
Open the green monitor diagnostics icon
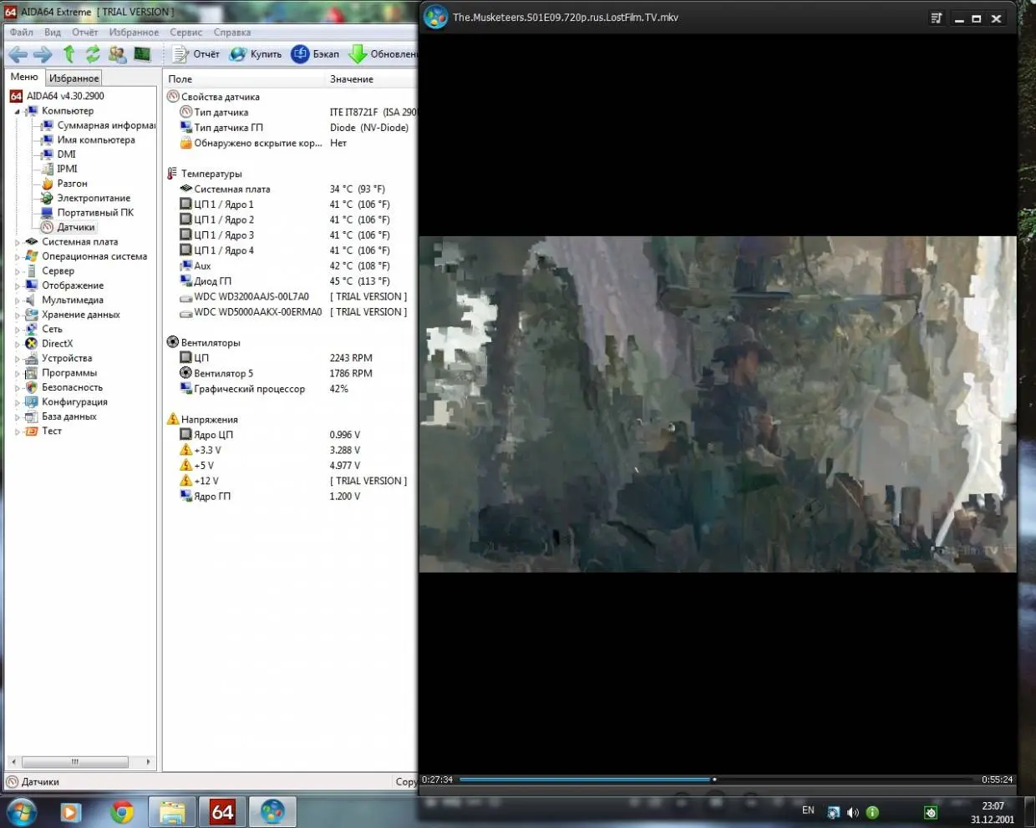point(142,54)
